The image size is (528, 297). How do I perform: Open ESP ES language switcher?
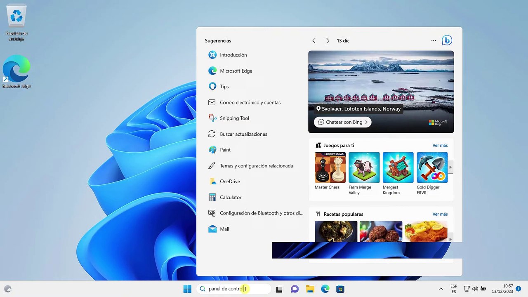click(x=454, y=289)
